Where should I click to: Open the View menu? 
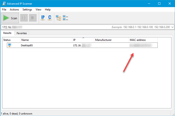pos(38,10)
